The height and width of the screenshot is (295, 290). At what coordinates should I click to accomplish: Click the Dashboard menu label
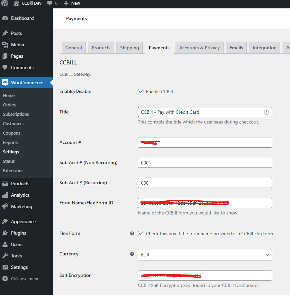(22, 18)
